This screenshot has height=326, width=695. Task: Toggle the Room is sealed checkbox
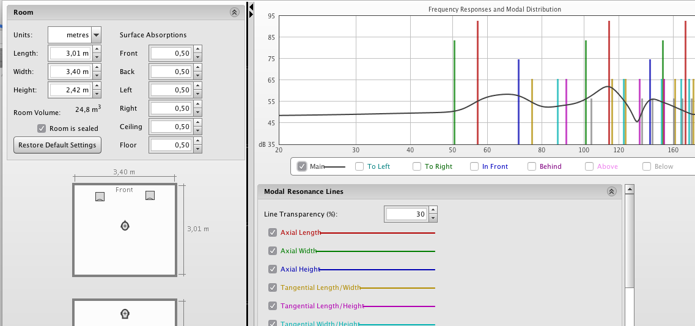coord(42,128)
